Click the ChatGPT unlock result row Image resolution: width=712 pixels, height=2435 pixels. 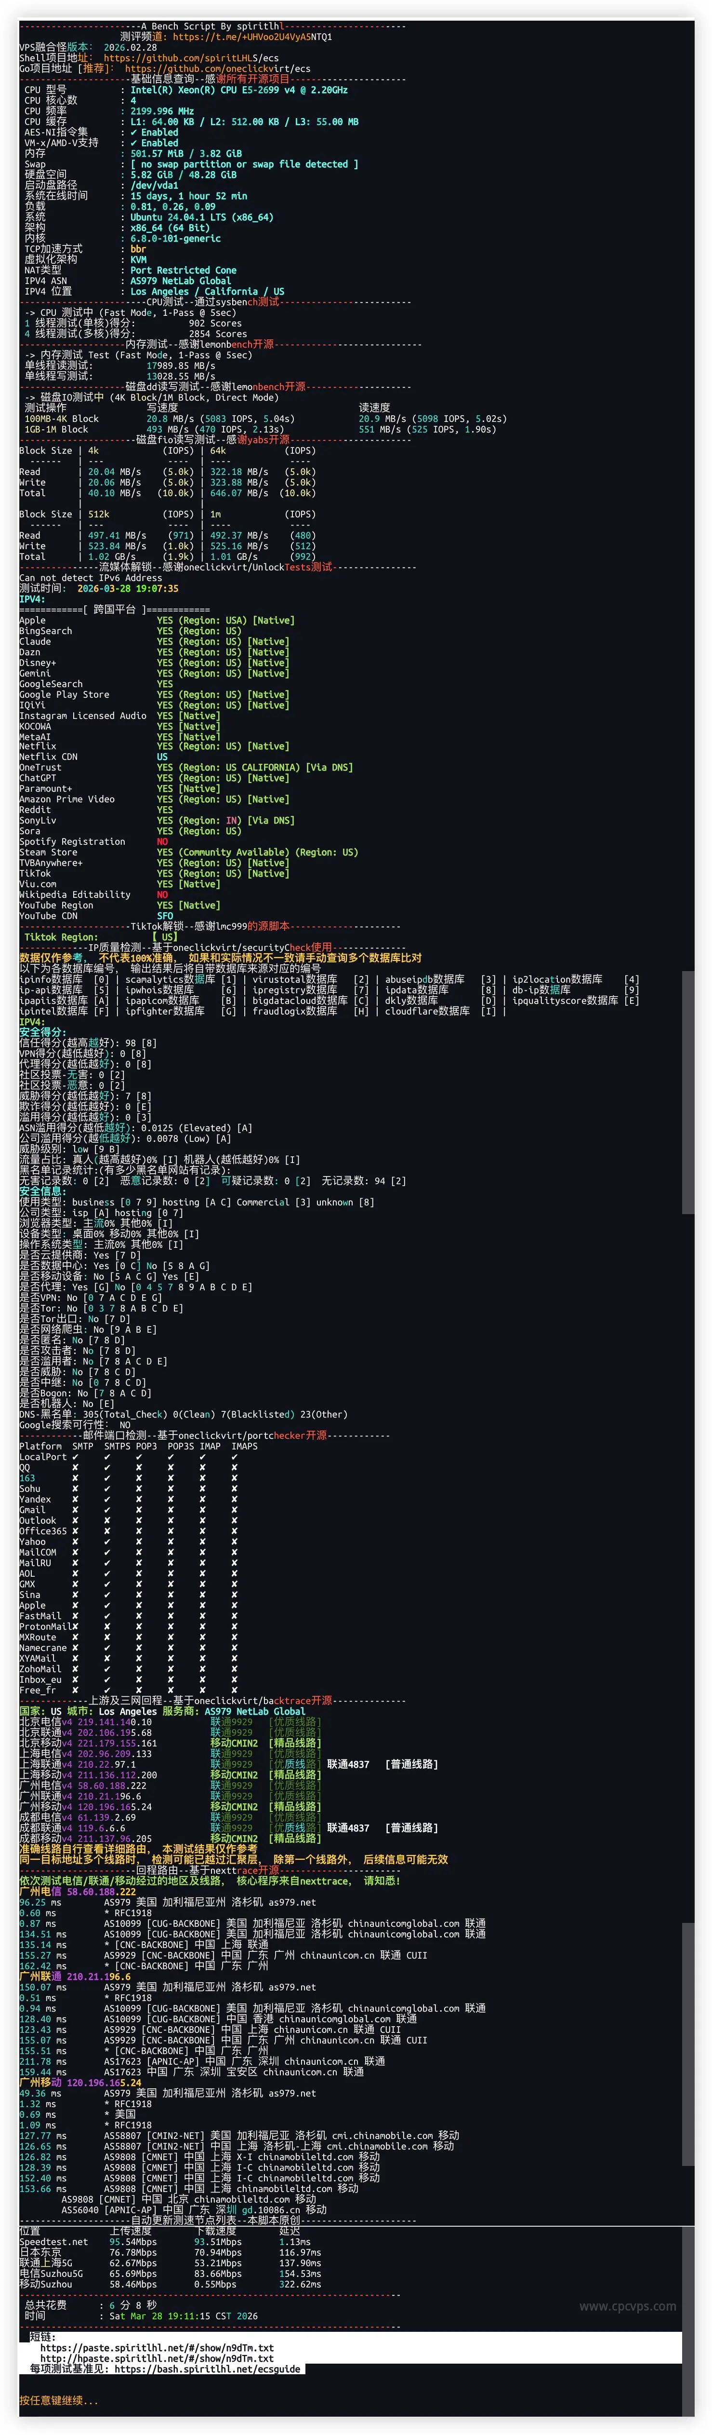pos(154,778)
